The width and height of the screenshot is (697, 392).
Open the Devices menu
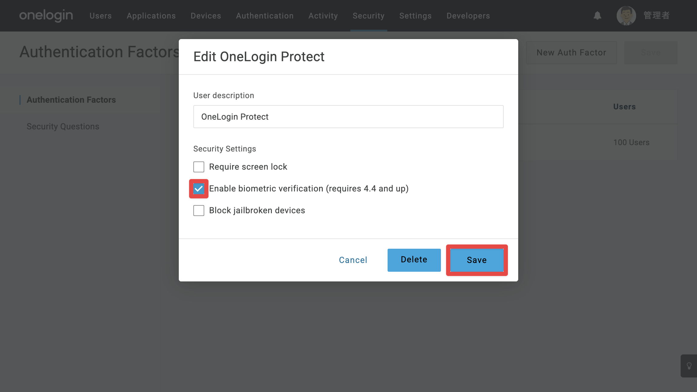(x=206, y=16)
